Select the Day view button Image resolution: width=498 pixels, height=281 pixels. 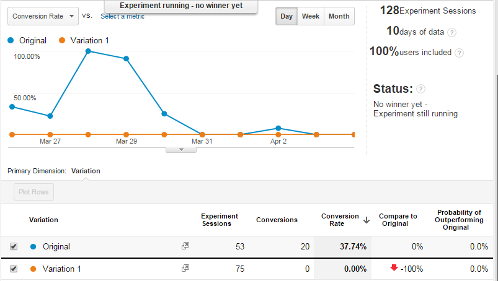coord(287,16)
